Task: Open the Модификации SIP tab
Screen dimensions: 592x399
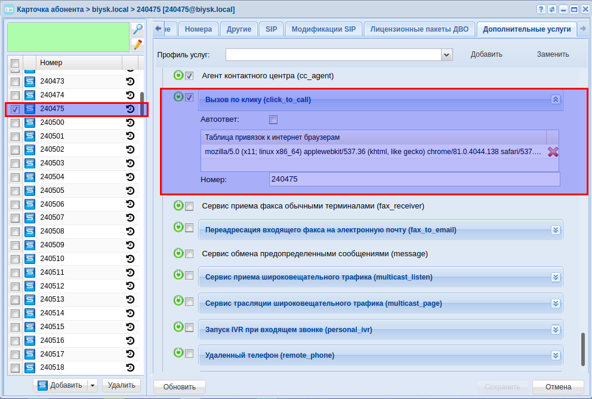Action: pyautogui.click(x=323, y=29)
